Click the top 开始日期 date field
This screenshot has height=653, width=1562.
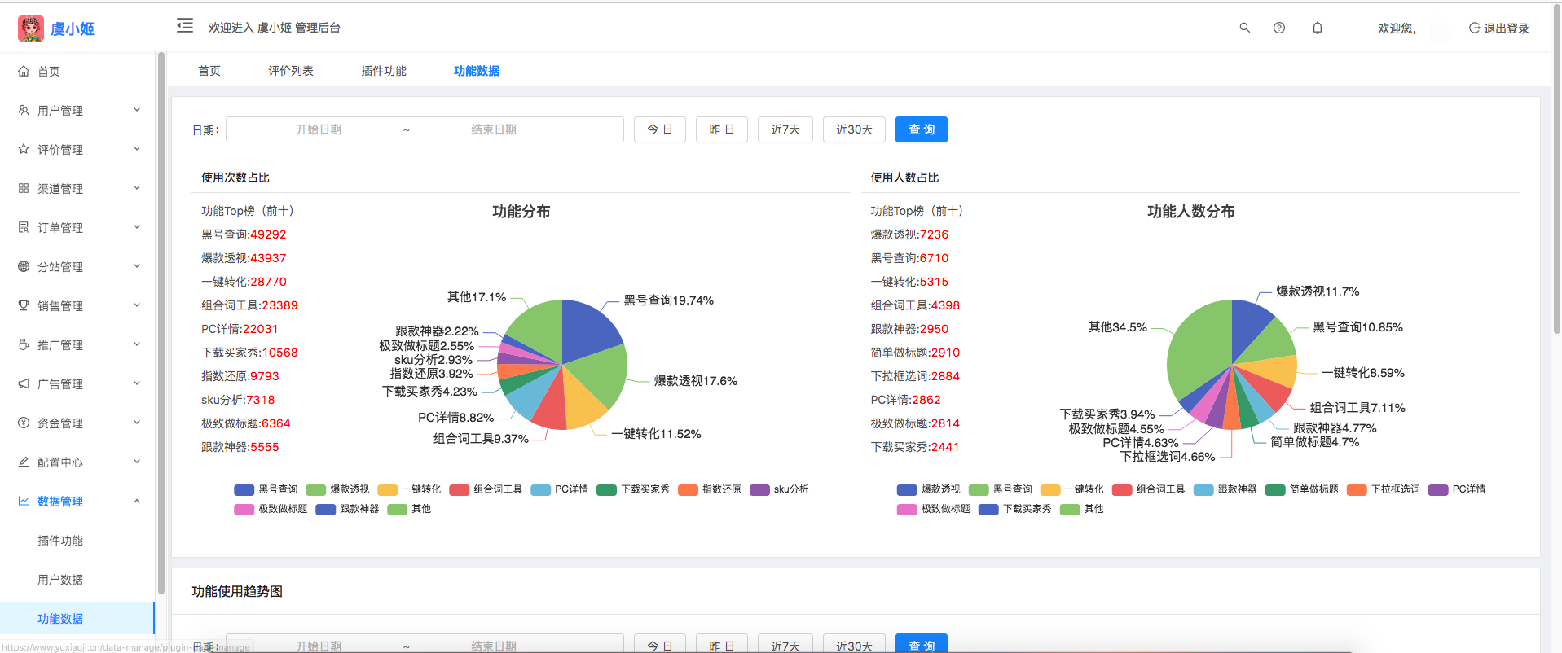click(x=319, y=129)
